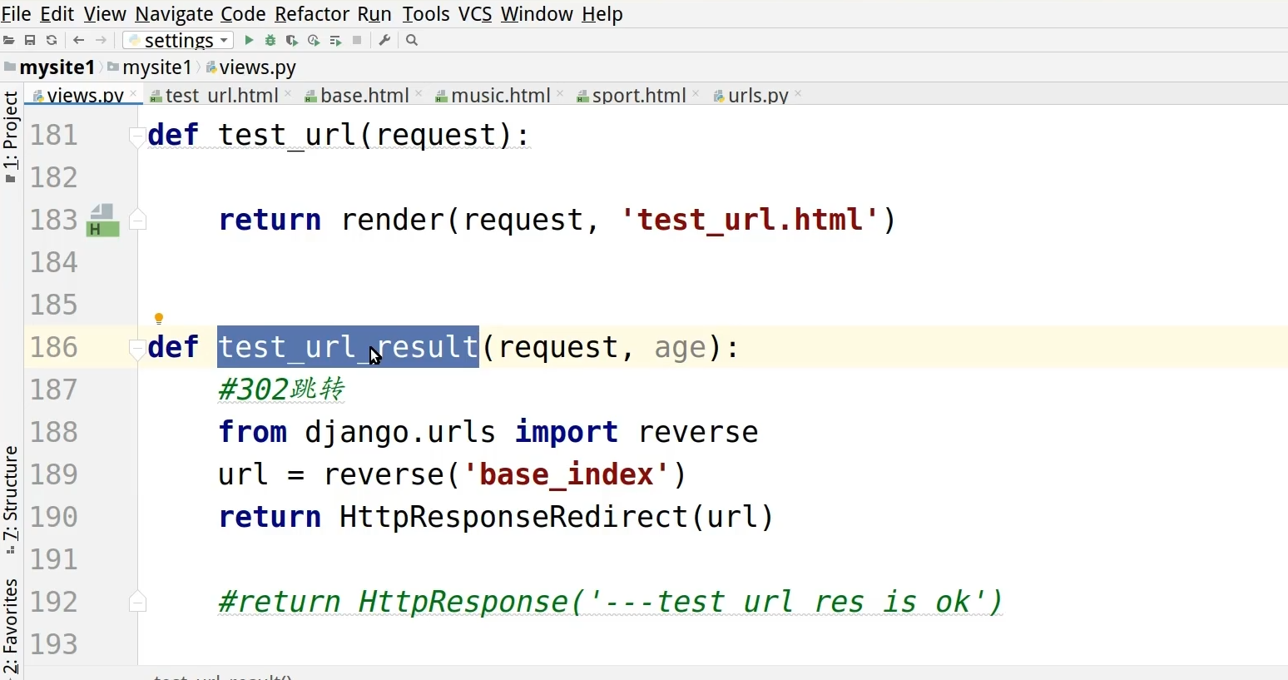The width and height of the screenshot is (1288, 680).
Task: Click the Search Everywhere magnifier icon
Action: tap(412, 40)
